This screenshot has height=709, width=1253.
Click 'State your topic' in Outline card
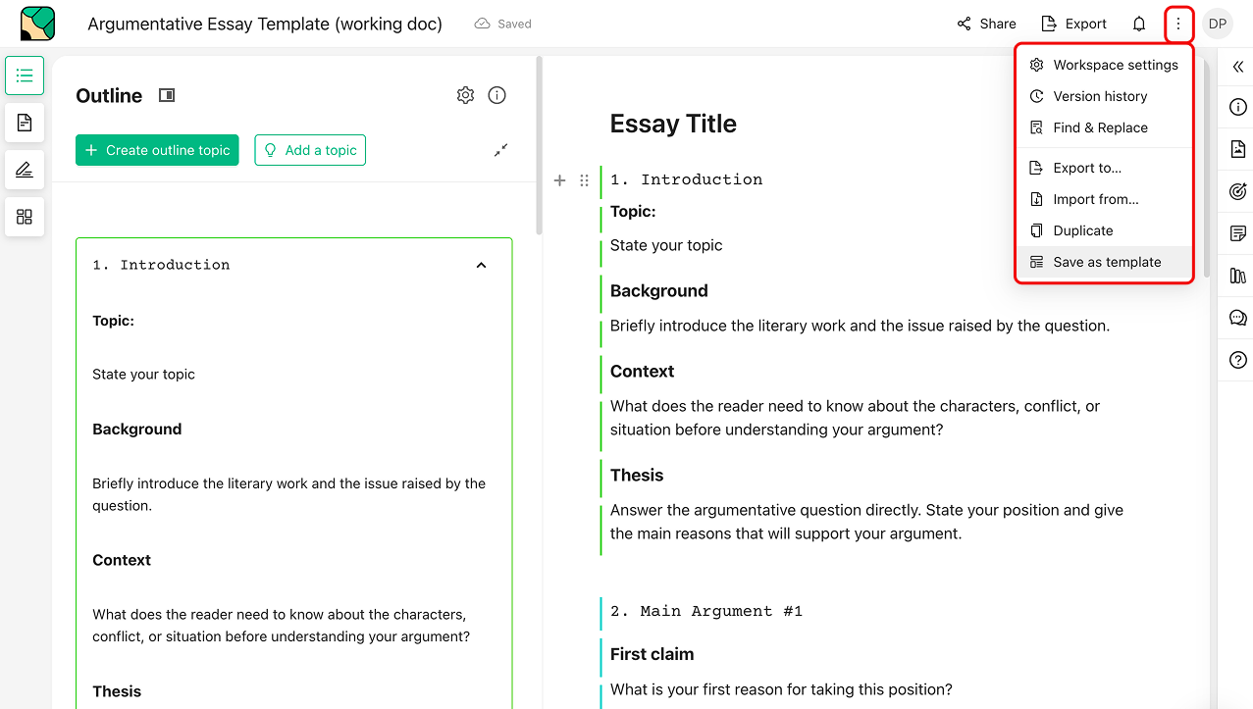[x=143, y=375]
